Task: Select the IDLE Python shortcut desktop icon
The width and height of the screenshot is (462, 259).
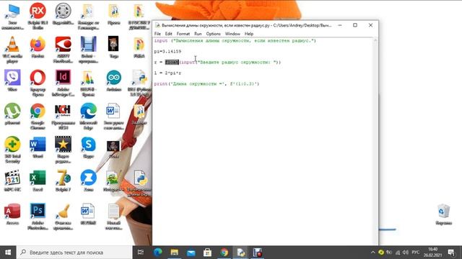Action: point(139,83)
